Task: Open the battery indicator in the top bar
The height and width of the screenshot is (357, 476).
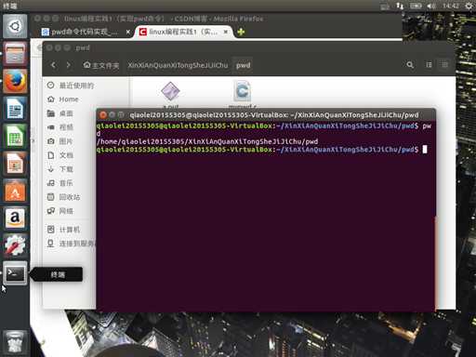Action: (x=416, y=6)
